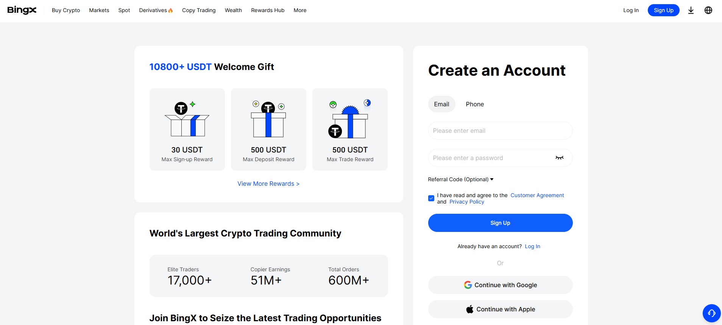Viewport: 722px width, 325px height.
Task: Click the Elite Traders 17,000+ statistic
Action: 190,276
